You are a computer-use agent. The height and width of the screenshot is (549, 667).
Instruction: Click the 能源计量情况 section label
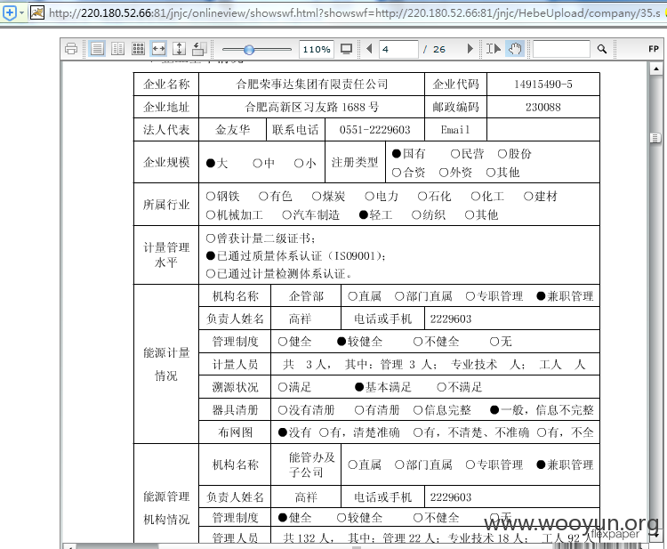click(166, 364)
